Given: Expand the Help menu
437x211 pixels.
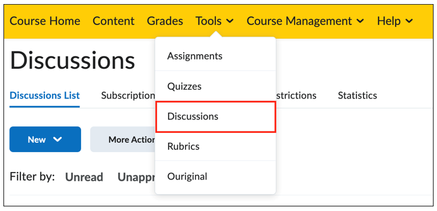Looking at the screenshot, I should click(x=394, y=21).
